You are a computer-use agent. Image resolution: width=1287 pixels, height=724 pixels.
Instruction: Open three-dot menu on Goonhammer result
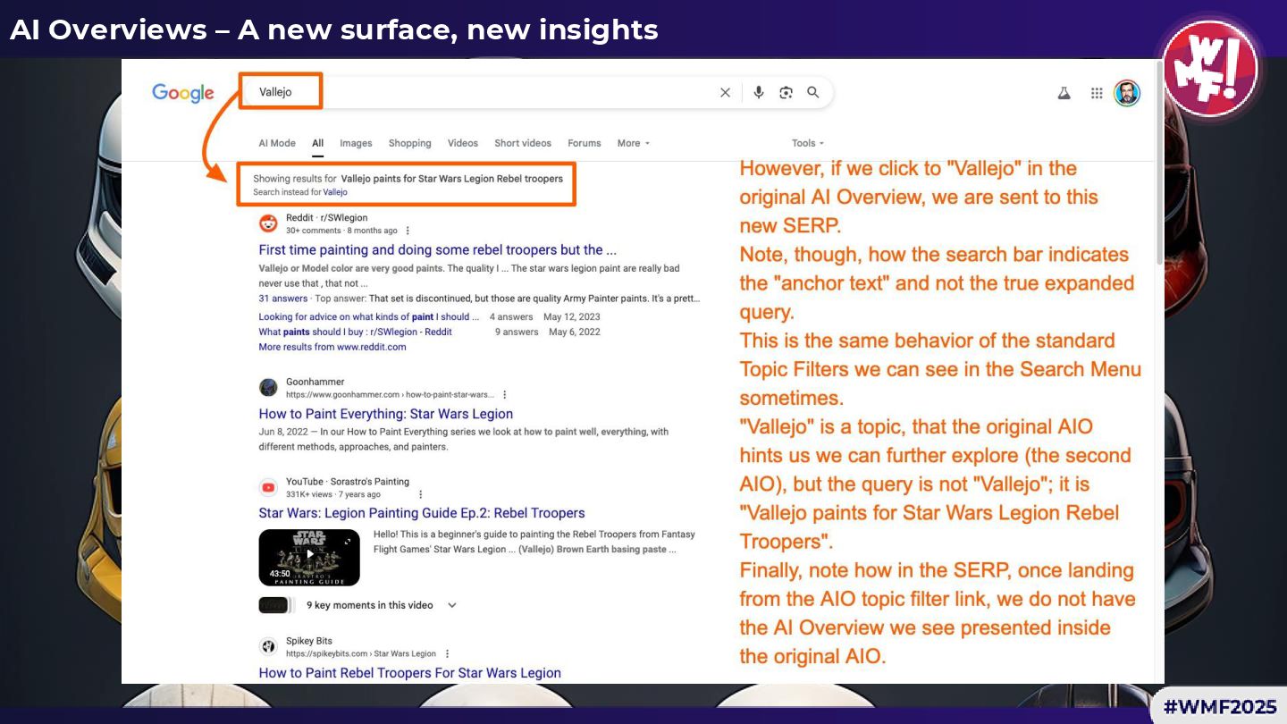pyautogui.click(x=505, y=394)
